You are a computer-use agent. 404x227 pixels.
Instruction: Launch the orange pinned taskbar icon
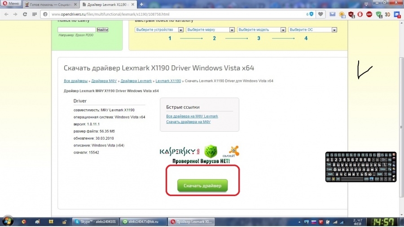[x=24, y=222]
